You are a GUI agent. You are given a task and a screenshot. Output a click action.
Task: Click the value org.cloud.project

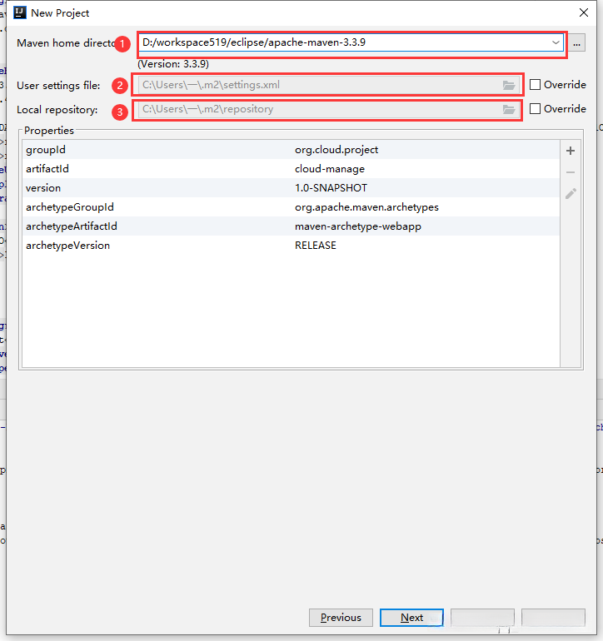click(x=336, y=150)
